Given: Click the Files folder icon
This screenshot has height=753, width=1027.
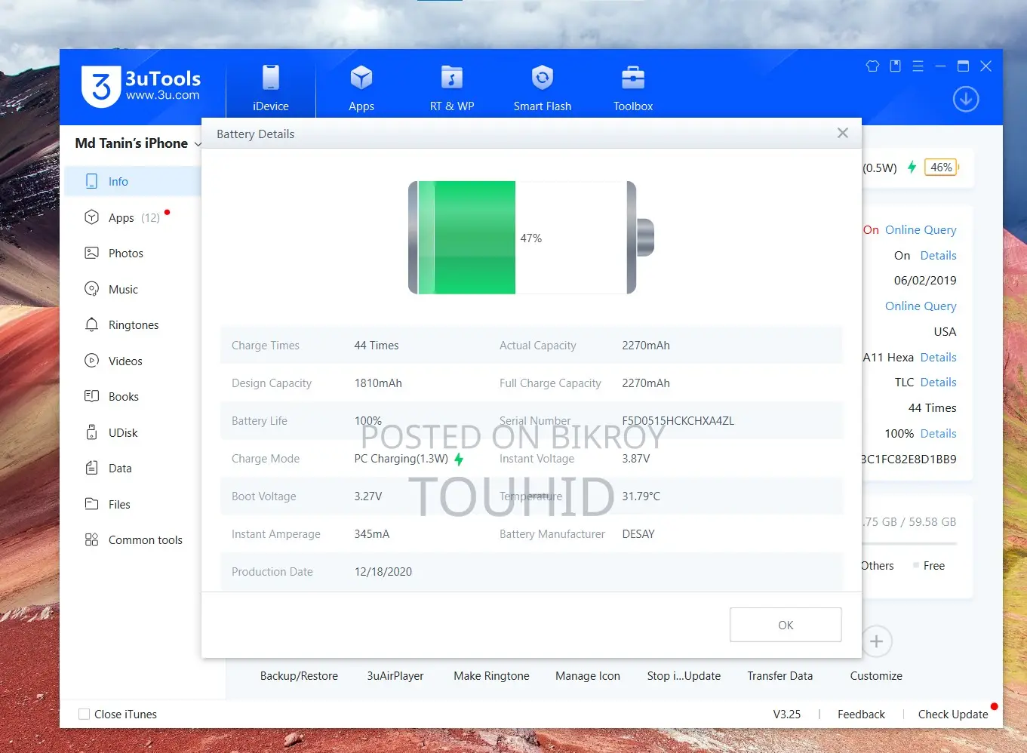Looking at the screenshot, I should (x=92, y=504).
